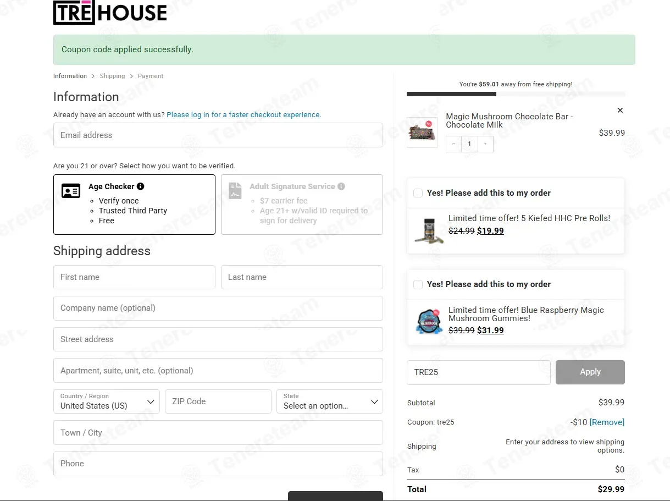Click the -$10 coupon discount amount
Viewport: 670px width, 501px height.
(x=579, y=422)
